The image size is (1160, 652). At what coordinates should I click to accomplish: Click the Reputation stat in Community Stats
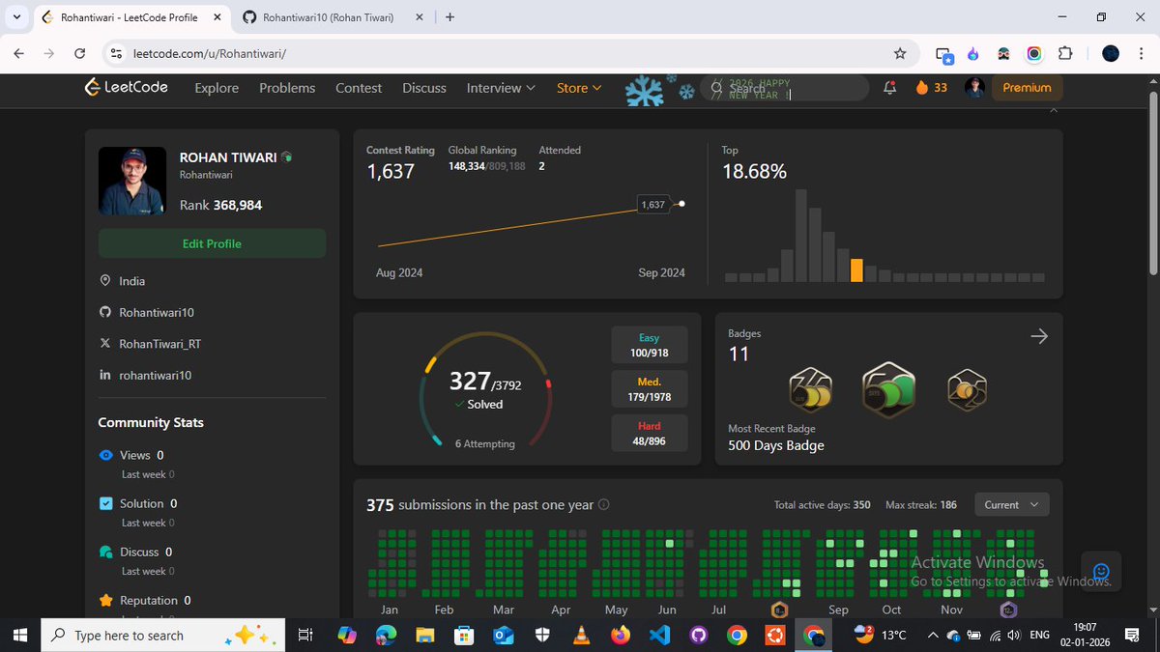[x=145, y=600]
